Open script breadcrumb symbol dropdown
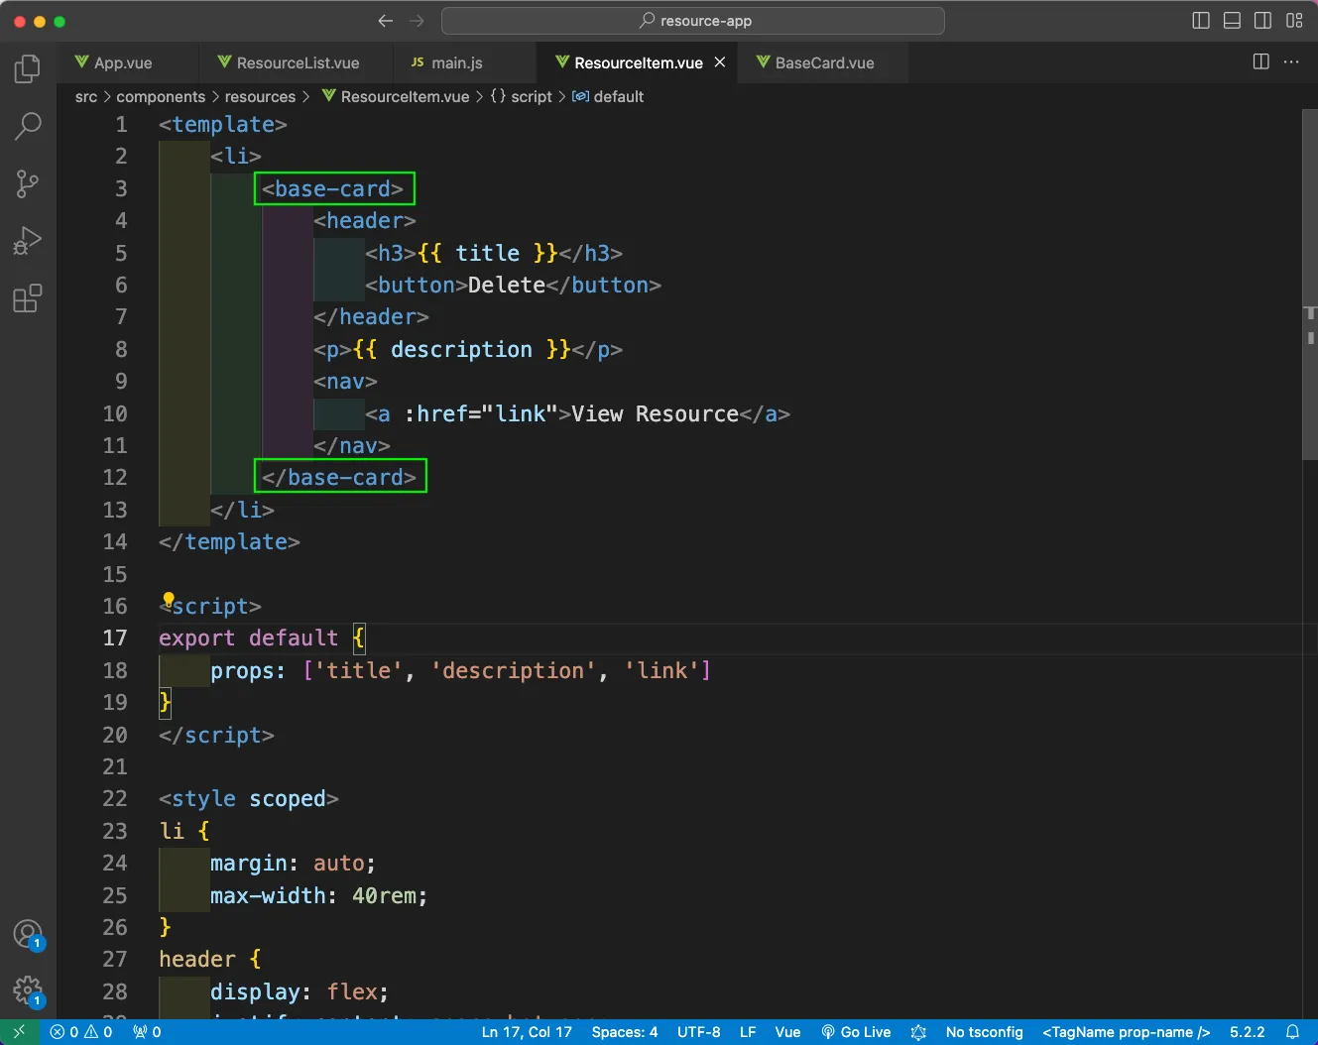The height and width of the screenshot is (1045, 1318). point(522,96)
